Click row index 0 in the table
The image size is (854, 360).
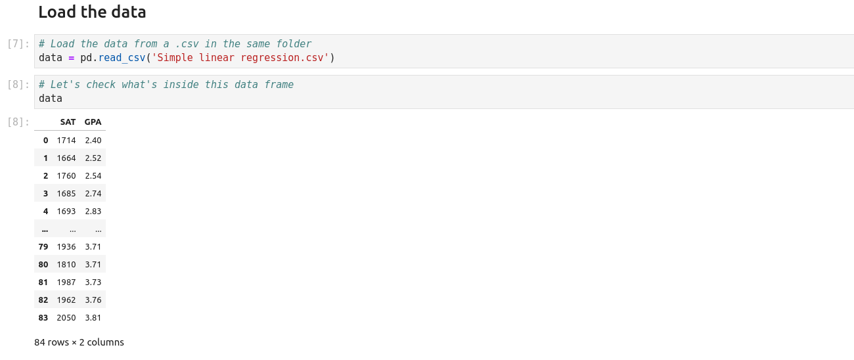[x=45, y=141]
